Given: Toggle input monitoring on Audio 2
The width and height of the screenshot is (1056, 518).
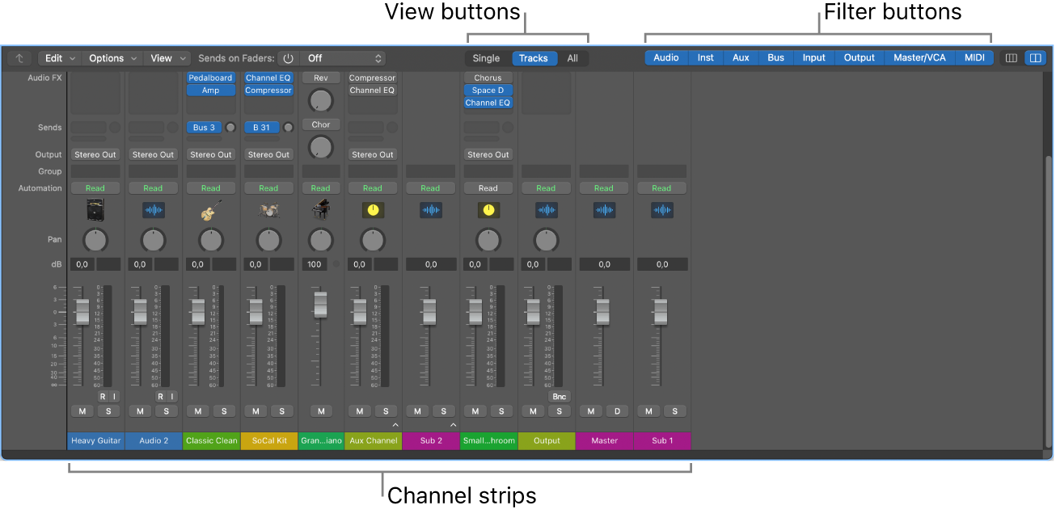Looking at the screenshot, I should click(x=172, y=397).
